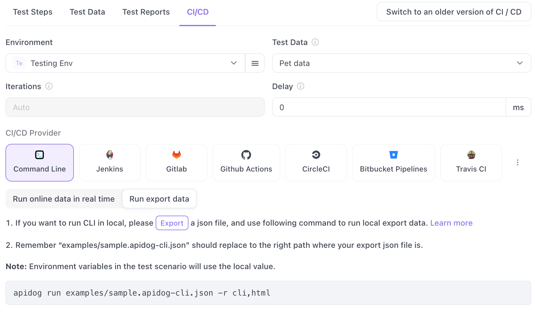535x312 pixels.
Task: Click Iterations info icon
Action: coord(49,86)
